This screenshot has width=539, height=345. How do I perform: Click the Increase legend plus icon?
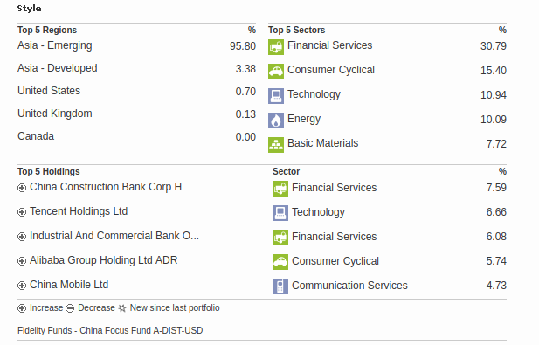pos(22,308)
